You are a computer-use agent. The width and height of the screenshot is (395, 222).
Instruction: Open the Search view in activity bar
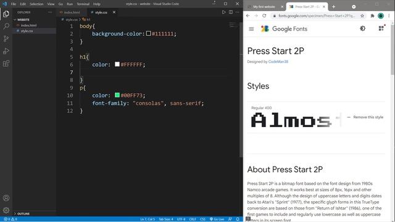6,26
